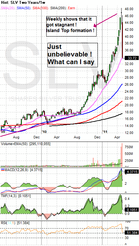This screenshot has height=246, width=139.
Task: Click the 500M volume axis label
Action: [129, 154]
